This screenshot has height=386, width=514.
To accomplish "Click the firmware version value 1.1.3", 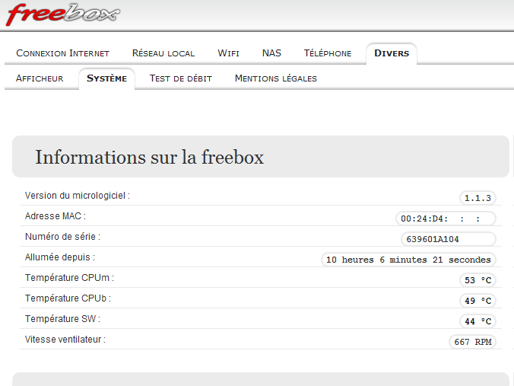I will click(x=478, y=198).
